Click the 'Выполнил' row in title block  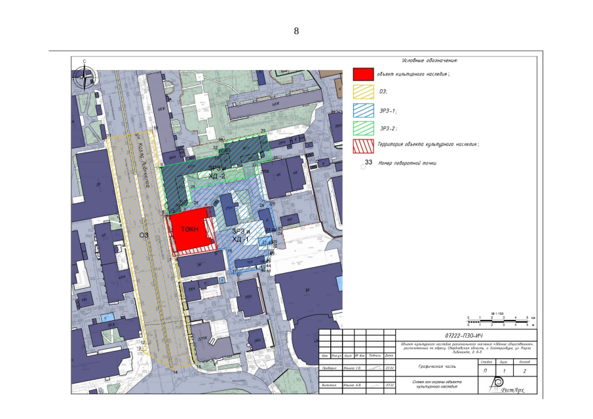[328, 385]
